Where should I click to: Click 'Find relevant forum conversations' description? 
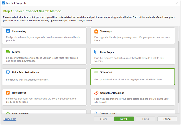pyautogui.click(x=42, y=59)
